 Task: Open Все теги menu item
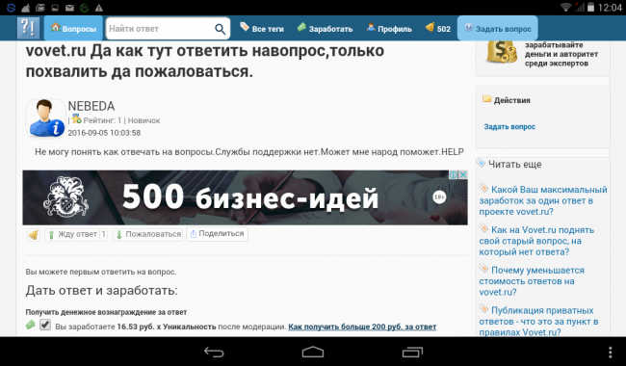[262, 28]
